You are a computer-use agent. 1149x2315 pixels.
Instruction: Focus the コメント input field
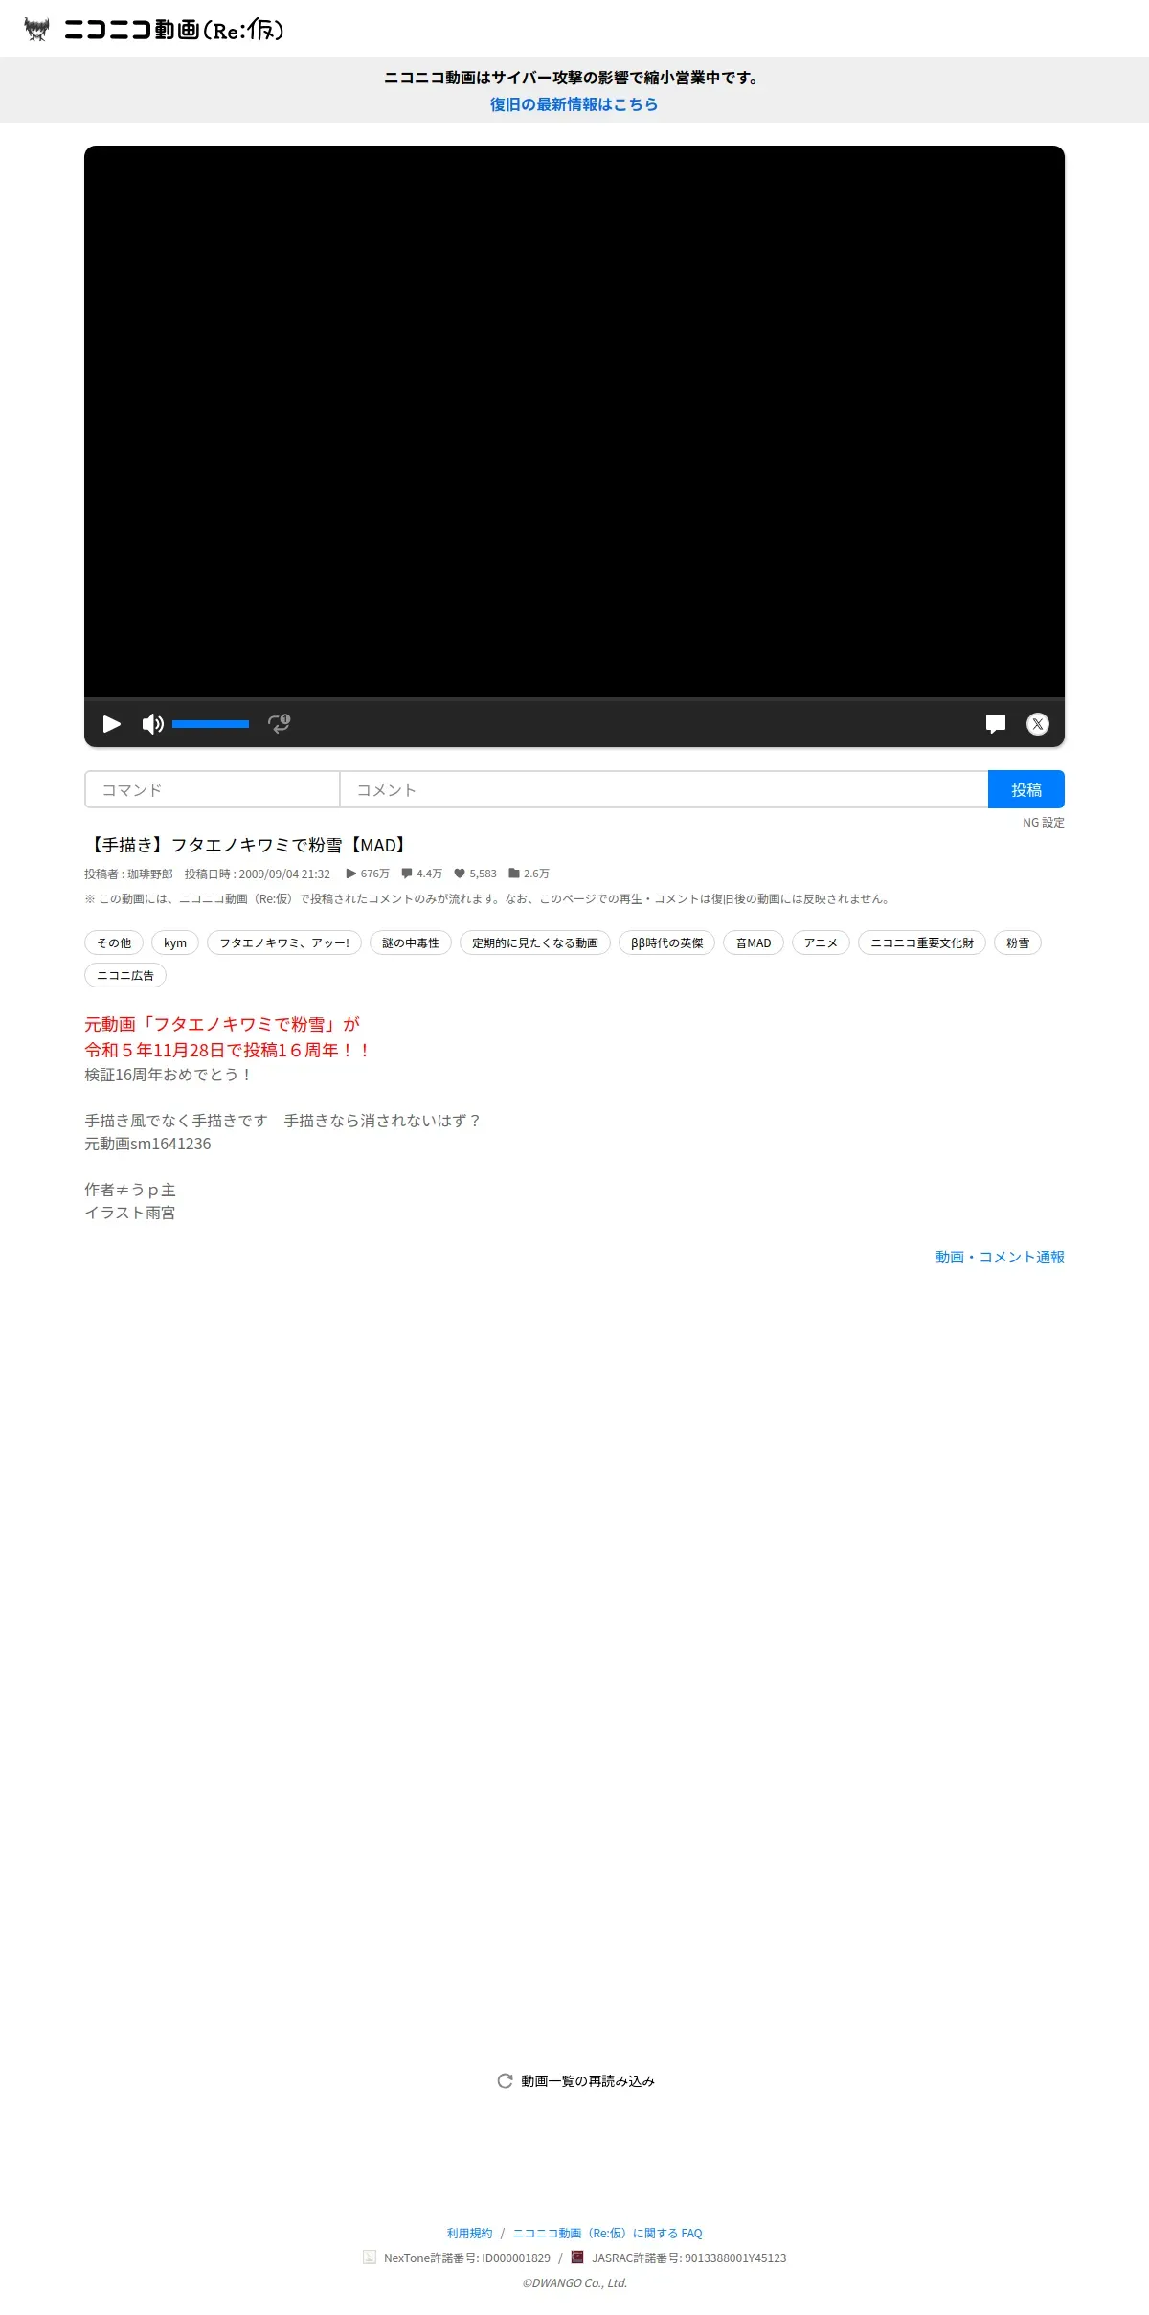[664, 789]
